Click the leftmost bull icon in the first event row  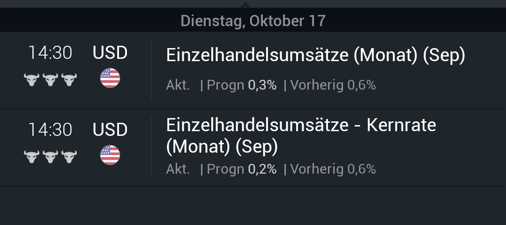point(31,79)
